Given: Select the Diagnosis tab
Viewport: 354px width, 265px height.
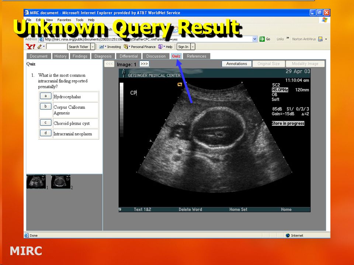Looking at the screenshot, I should point(103,56).
